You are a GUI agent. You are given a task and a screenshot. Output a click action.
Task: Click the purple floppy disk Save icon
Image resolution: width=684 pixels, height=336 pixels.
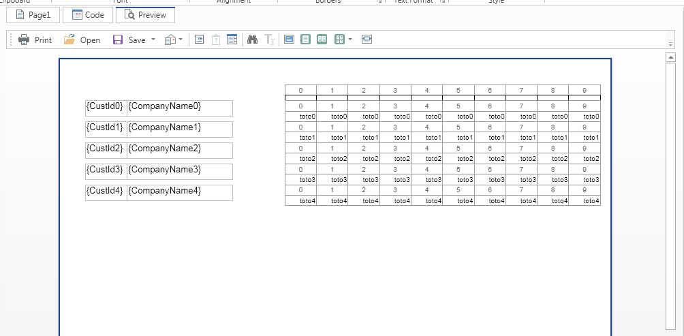pyautogui.click(x=118, y=40)
